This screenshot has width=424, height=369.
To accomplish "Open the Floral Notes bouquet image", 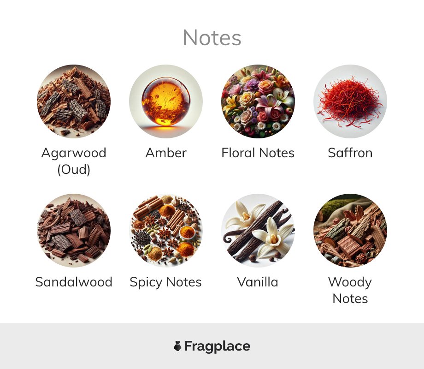I will 258,101.
